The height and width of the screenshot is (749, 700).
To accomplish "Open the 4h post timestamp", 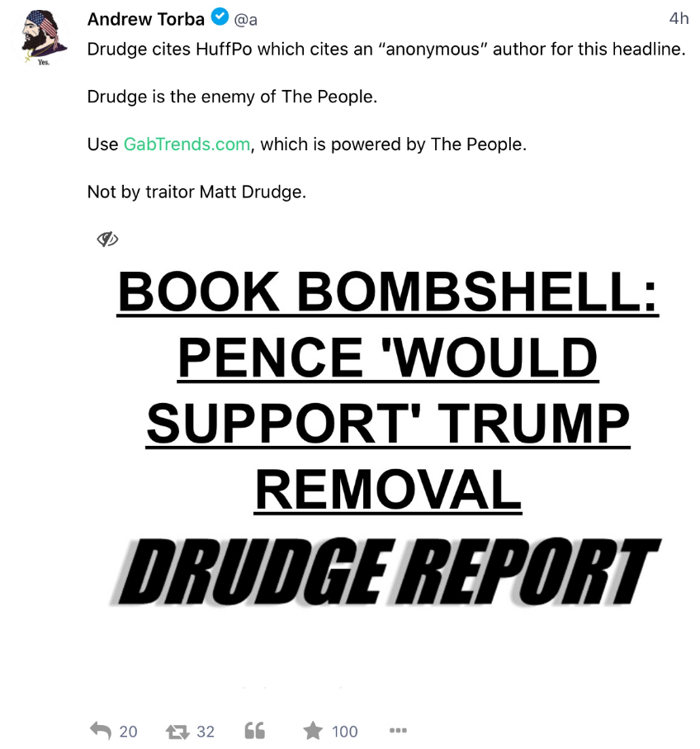I will (679, 18).
